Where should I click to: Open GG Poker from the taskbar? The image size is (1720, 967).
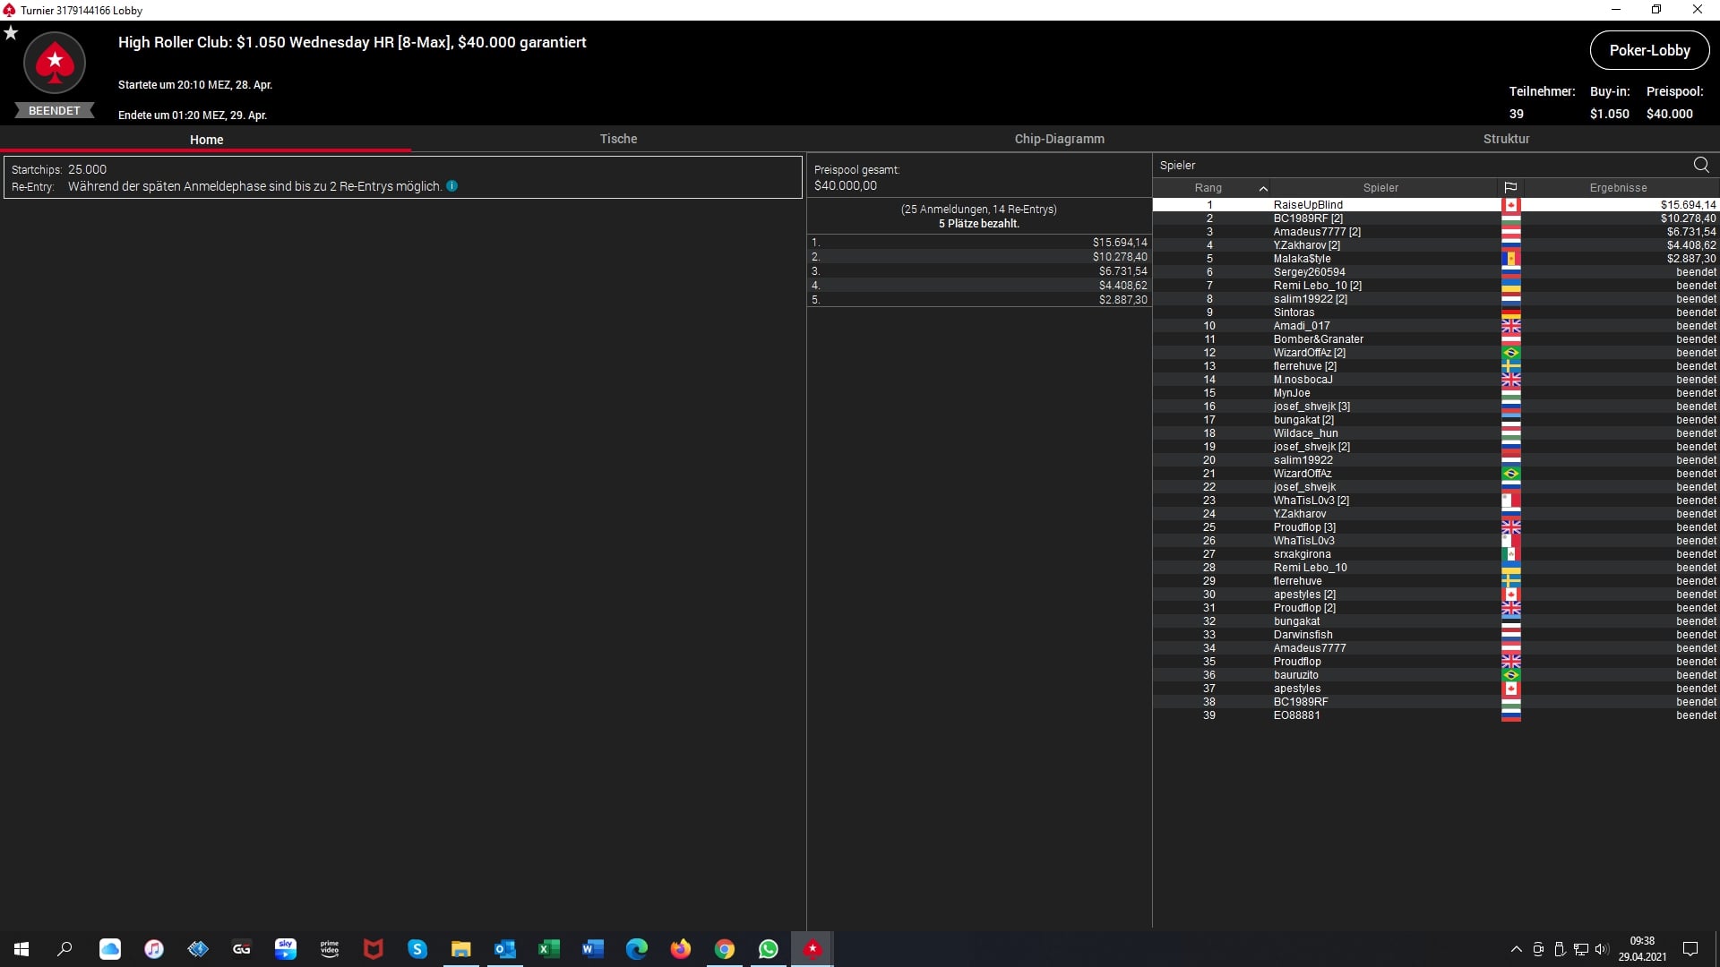pyautogui.click(x=241, y=949)
